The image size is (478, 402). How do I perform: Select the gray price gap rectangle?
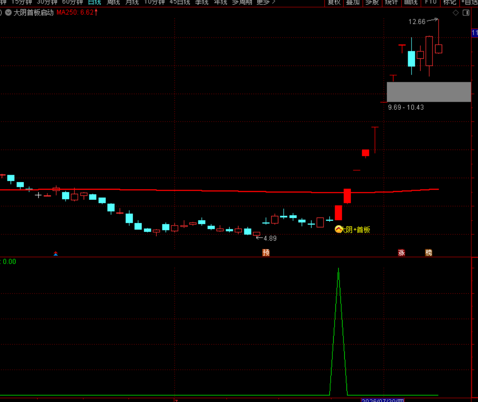click(x=429, y=92)
